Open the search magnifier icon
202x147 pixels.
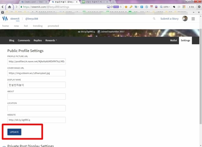[154, 19]
